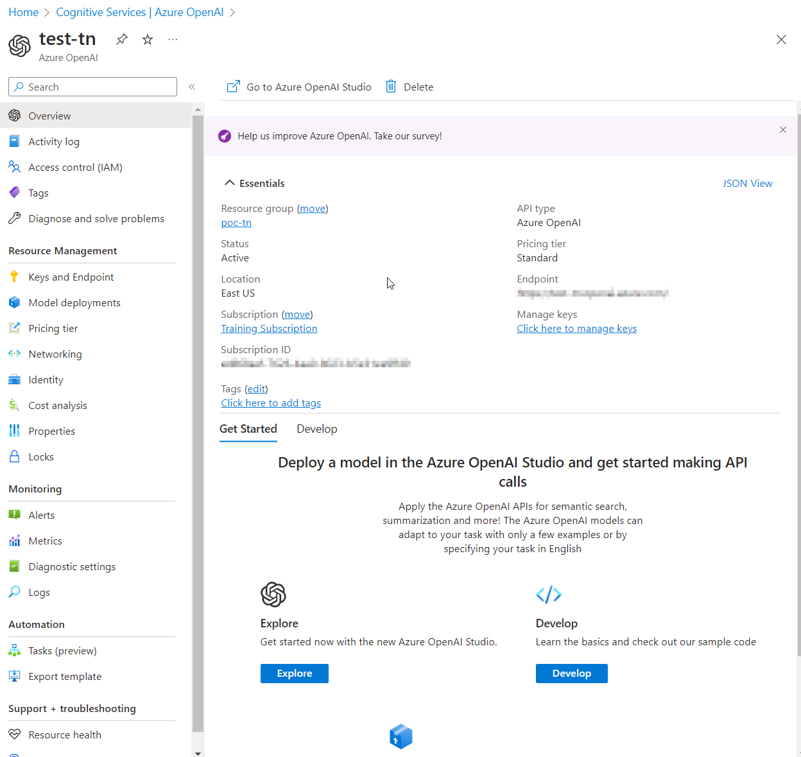Click the Diagnostic settings icon
Screen dimensions: 801x757
[x=15, y=566]
